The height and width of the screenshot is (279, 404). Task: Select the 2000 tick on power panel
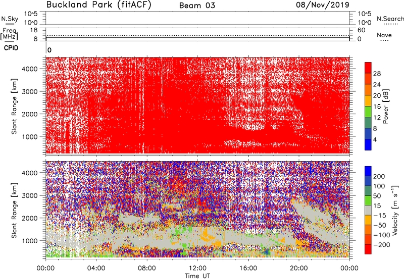[x=30, y=114]
